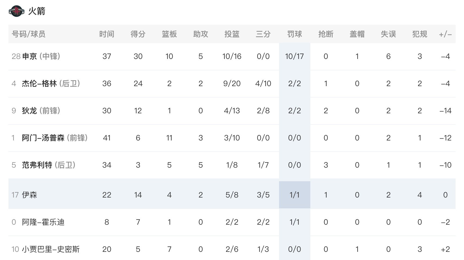This screenshot has height=260, width=464.
Task: Click 伊森's highlighted 1/1 free throw cell
Action: tap(295, 195)
